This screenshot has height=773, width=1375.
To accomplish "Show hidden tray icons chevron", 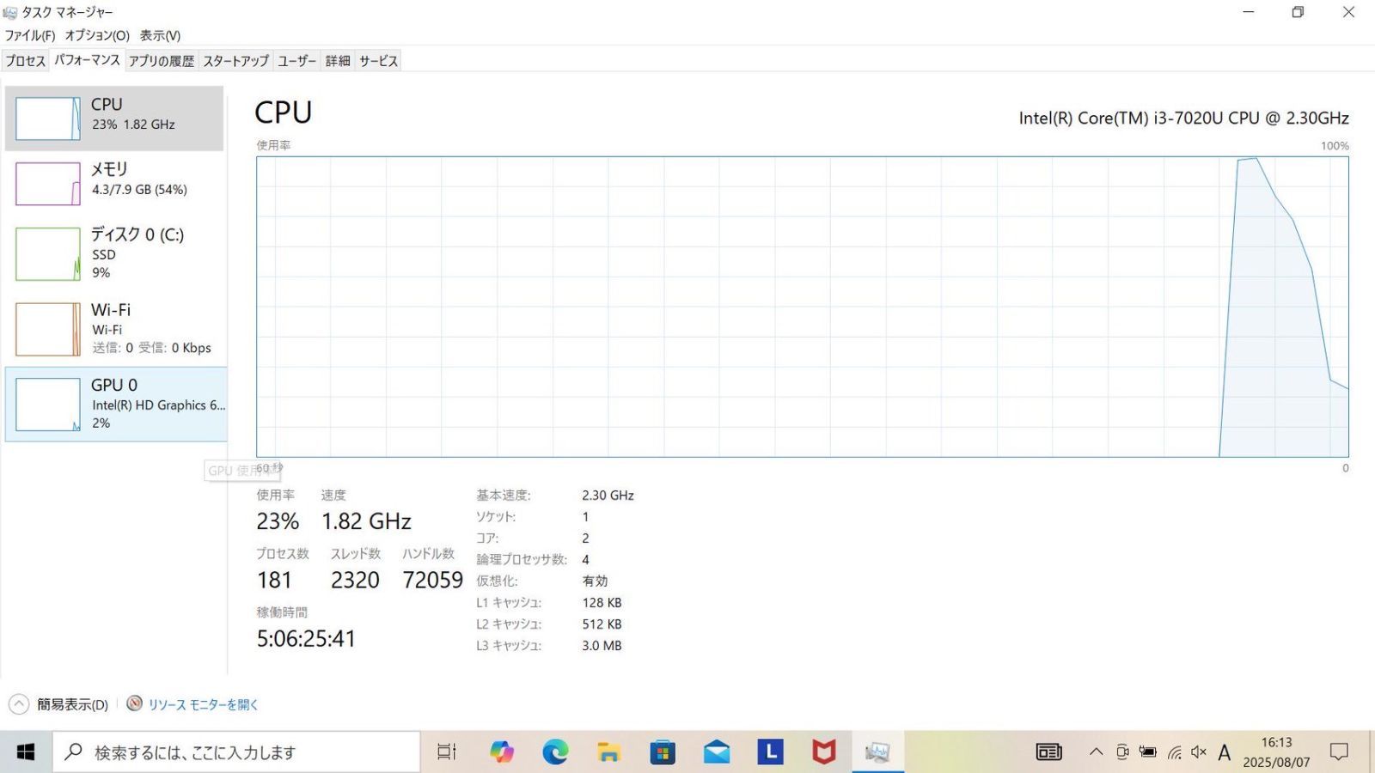I will [1096, 752].
